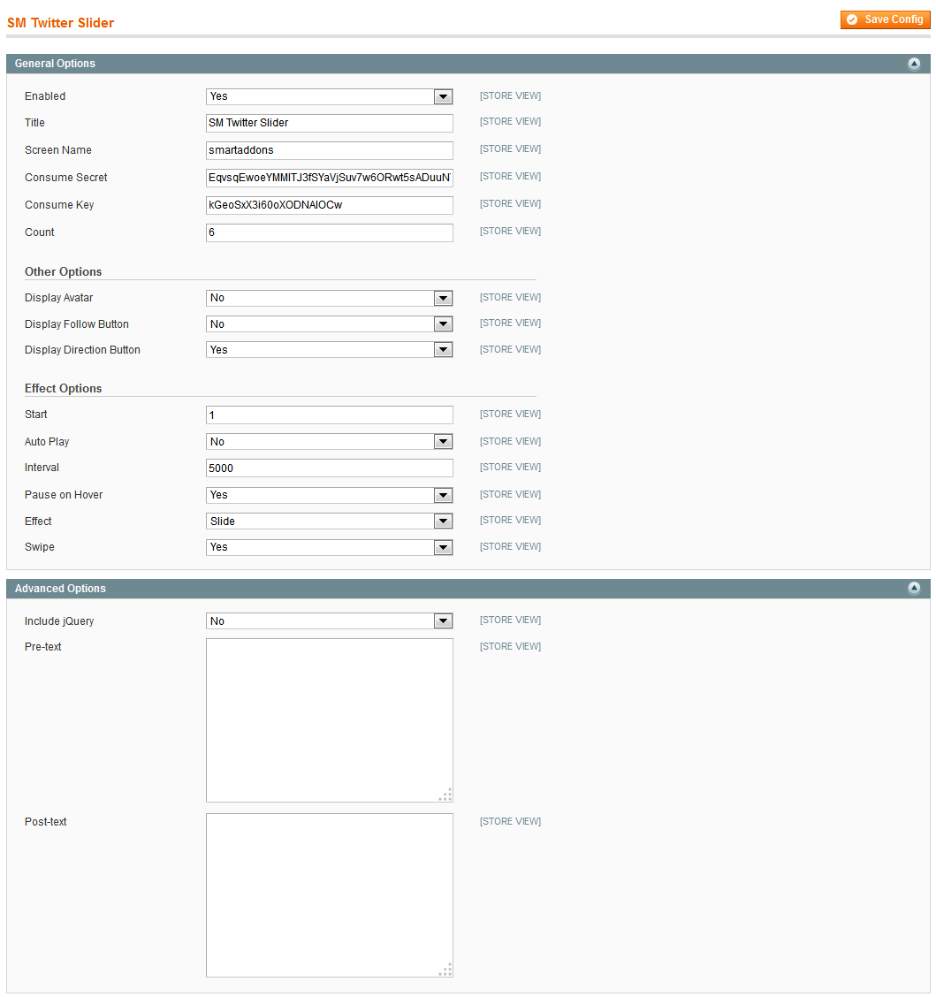Click the Consume Secret input field
The width and height of the screenshot is (936, 997).
[x=330, y=178]
